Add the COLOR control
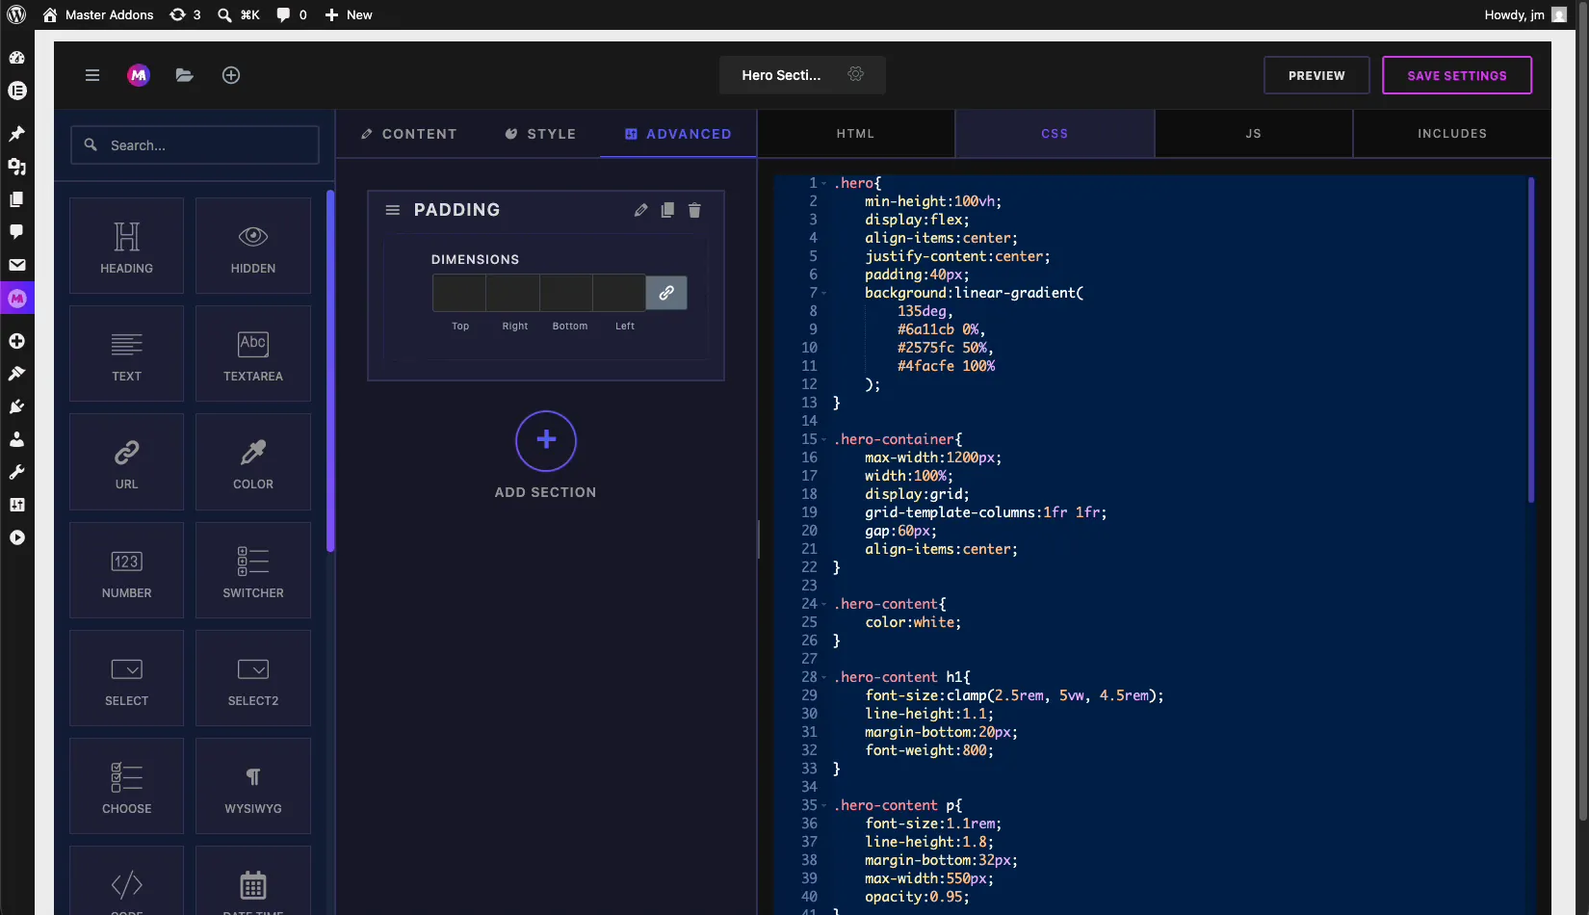1589x915 pixels. 253,461
